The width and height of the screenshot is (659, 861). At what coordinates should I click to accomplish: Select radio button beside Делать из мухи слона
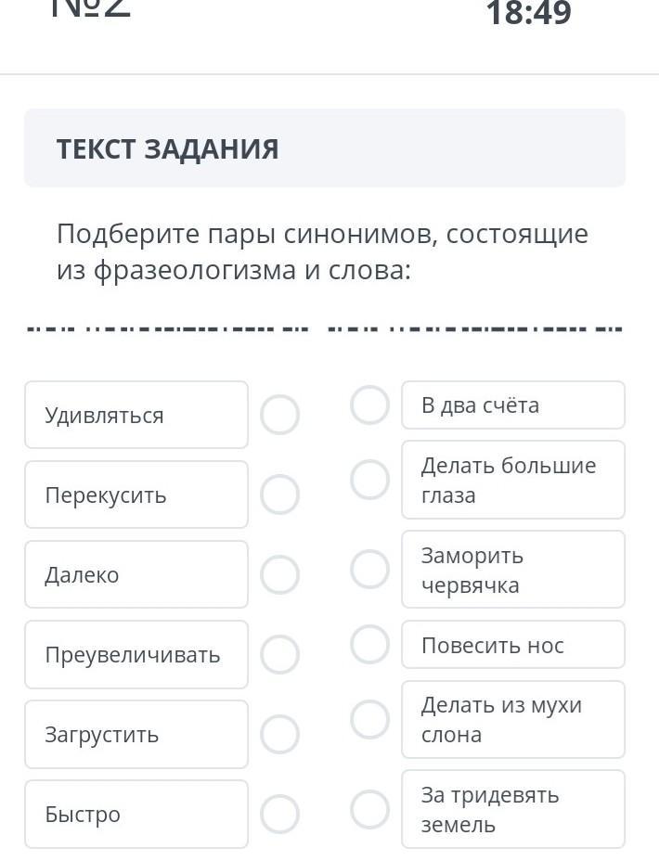tap(369, 719)
